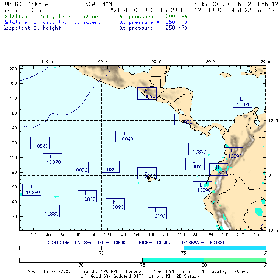This screenshot has width=280, height=280.
Task: Click the '80' tick under the lower color bar
Action: pyautogui.click(x=204, y=265)
